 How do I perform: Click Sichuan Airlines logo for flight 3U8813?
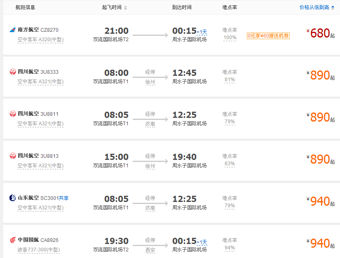(x=13, y=156)
